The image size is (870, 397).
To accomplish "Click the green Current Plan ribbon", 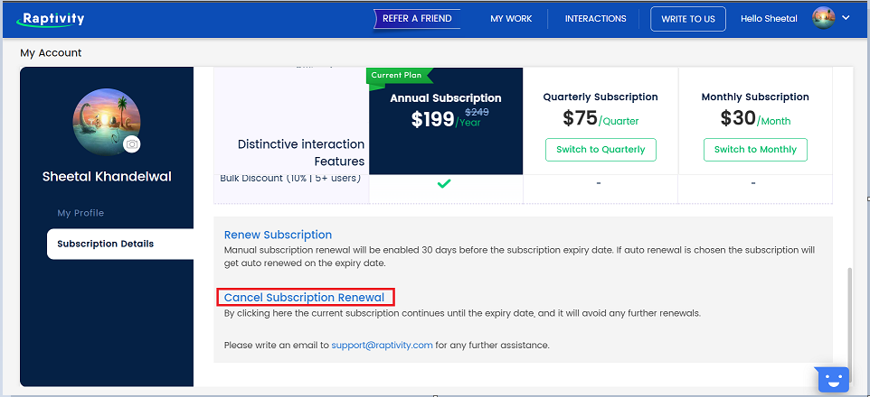I will coord(397,75).
